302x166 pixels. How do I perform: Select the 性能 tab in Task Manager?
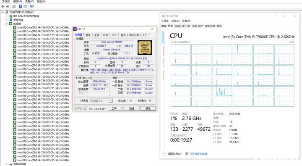[x=170, y=26]
